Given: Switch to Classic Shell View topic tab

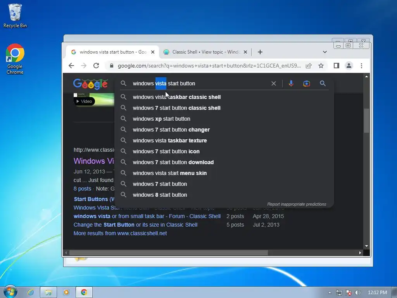Looking at the screenshot, I should (x=205, y=52).
